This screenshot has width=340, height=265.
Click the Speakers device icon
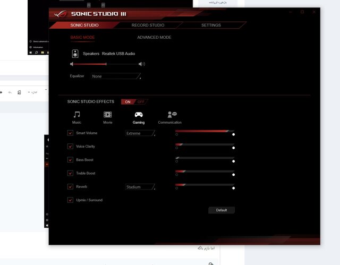coord(75,54)
